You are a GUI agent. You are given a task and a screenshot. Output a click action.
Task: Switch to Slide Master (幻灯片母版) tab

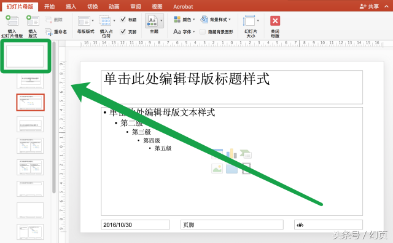coord(20,7)
